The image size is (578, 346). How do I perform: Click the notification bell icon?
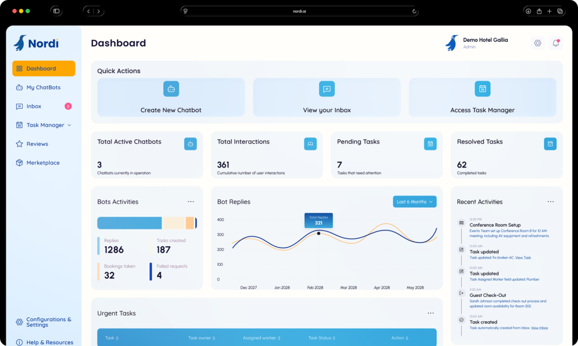tap(555, 43)
